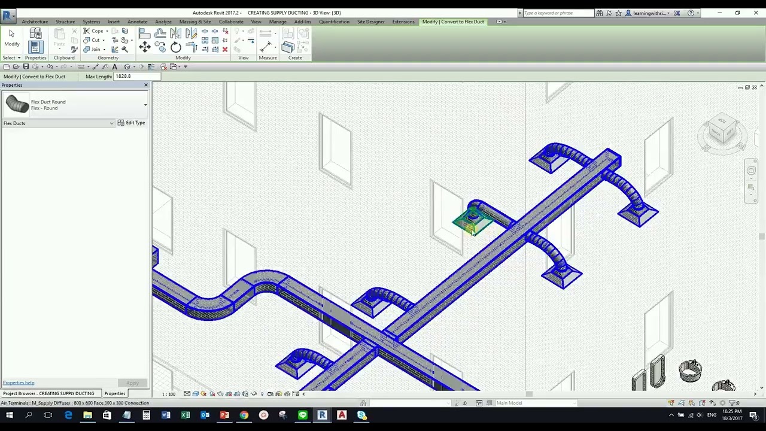
Task: Click the Create Similar icon
Action: pyautogui.click(x=288, y=47)
